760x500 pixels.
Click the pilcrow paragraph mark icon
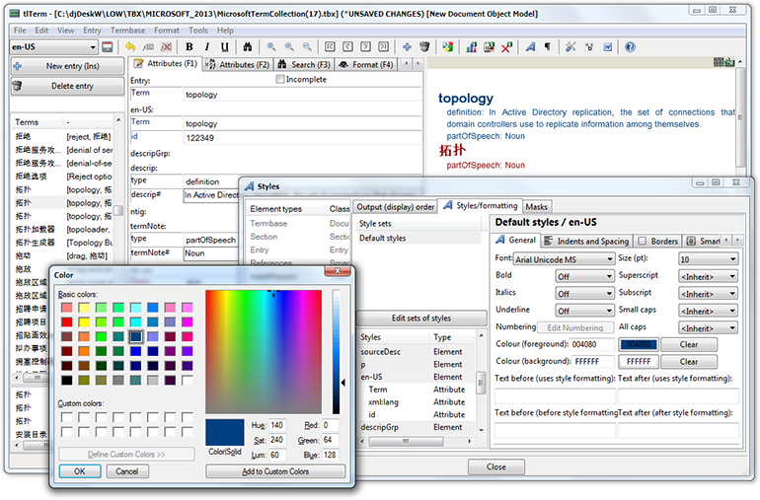546,46
